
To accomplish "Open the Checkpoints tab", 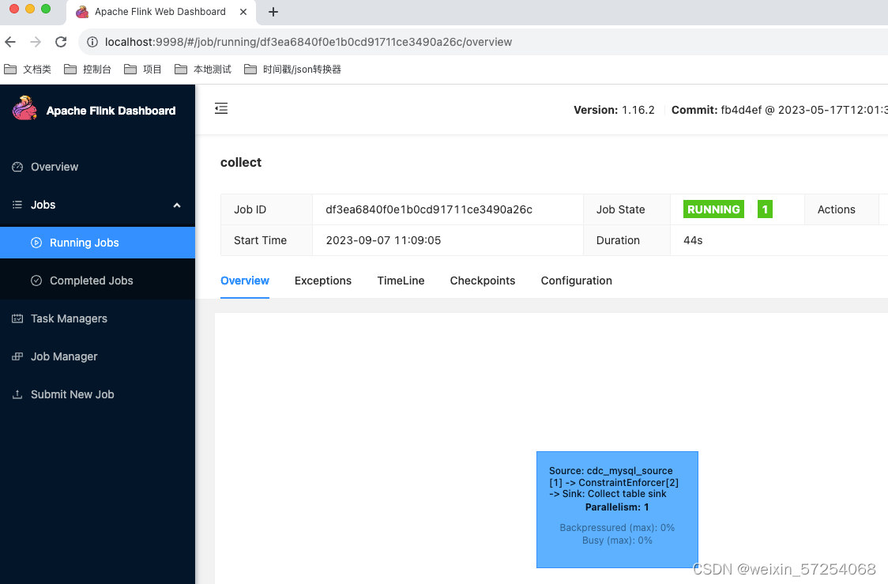I will [482, 281].
